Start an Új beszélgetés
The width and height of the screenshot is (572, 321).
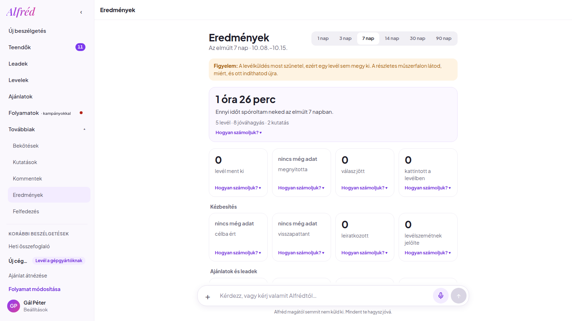pyautogui.click(x=47, y=31)
